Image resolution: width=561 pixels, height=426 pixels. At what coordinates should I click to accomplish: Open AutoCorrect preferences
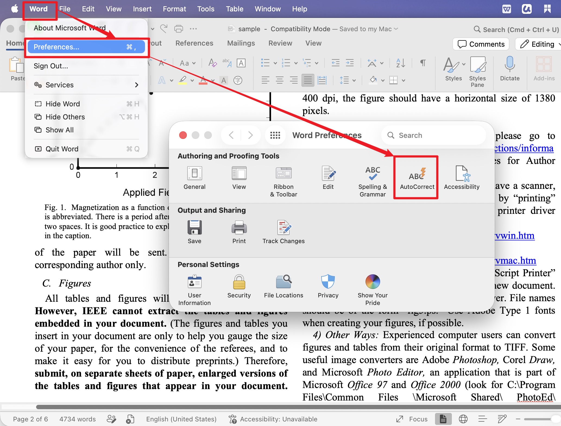(x=417, y=178)
